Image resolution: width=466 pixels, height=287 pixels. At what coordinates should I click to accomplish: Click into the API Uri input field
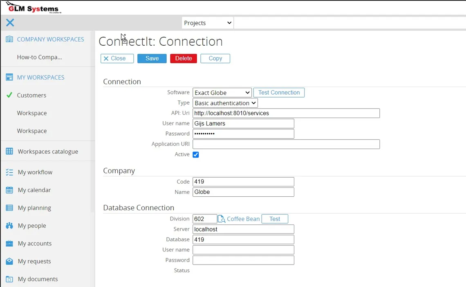point(286,113)
